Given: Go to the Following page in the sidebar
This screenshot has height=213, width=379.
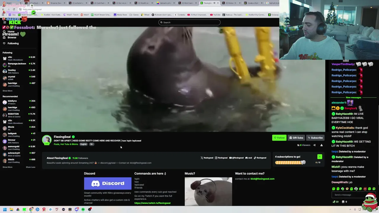Looking at the screenshot, I should (x=11, y=43).
